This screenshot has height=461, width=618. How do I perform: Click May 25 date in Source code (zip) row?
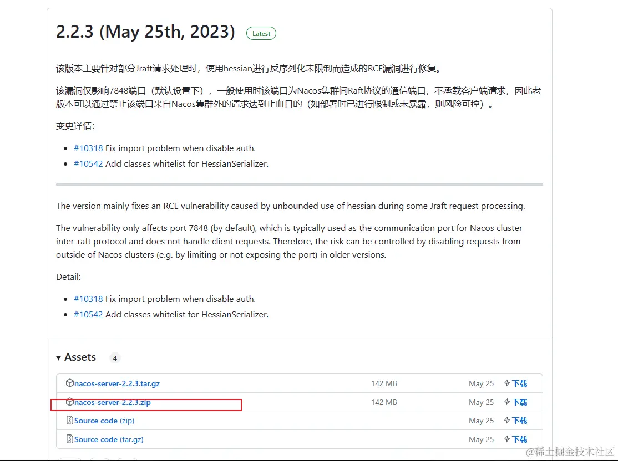[481, 421]
